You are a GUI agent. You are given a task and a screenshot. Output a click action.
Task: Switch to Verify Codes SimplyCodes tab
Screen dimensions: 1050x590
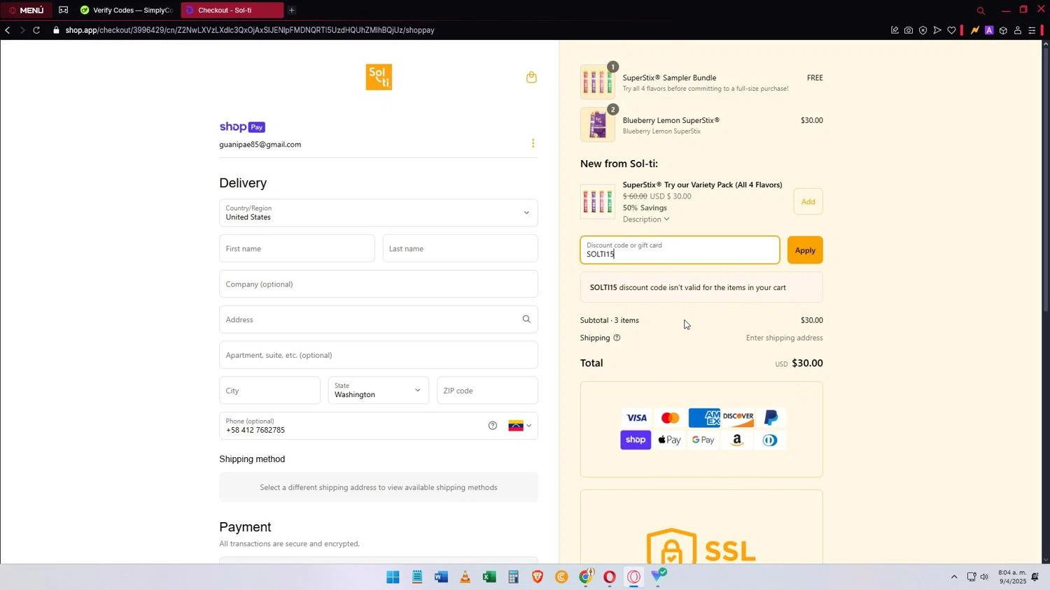pyautogui.click(x=127, y=10)
